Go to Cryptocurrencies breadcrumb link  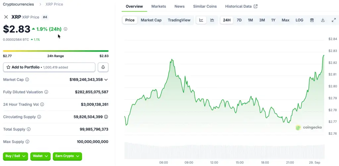(18, 4)
